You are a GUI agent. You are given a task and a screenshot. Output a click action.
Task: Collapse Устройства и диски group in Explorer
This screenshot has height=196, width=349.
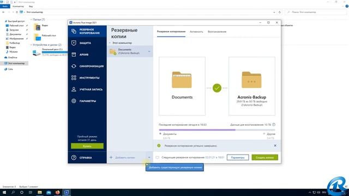point(31,45)
